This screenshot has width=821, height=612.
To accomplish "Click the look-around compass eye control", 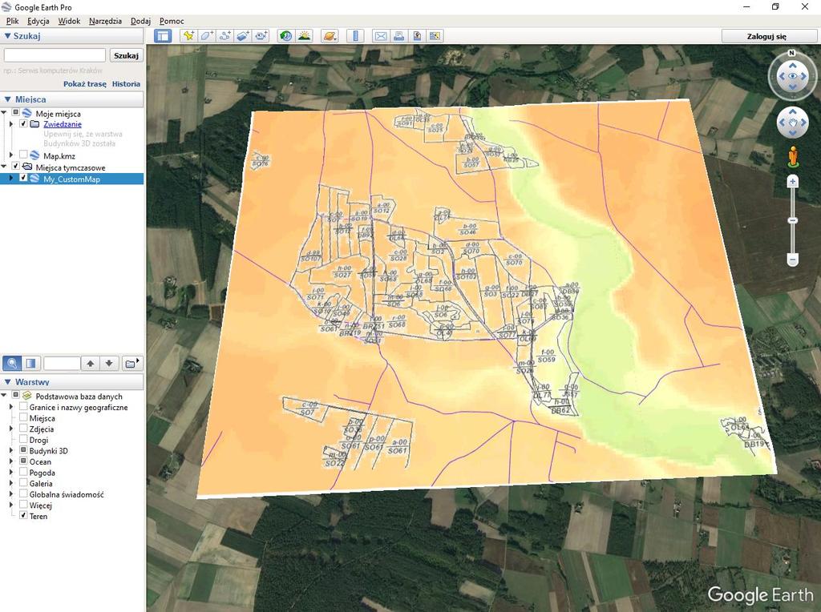I will [x=792, y=76].
